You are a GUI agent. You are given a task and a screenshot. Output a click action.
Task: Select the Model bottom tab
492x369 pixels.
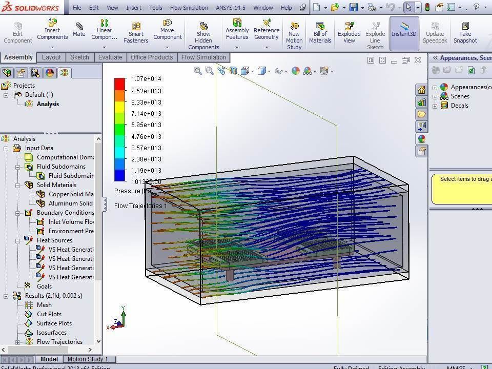point(49,359)
